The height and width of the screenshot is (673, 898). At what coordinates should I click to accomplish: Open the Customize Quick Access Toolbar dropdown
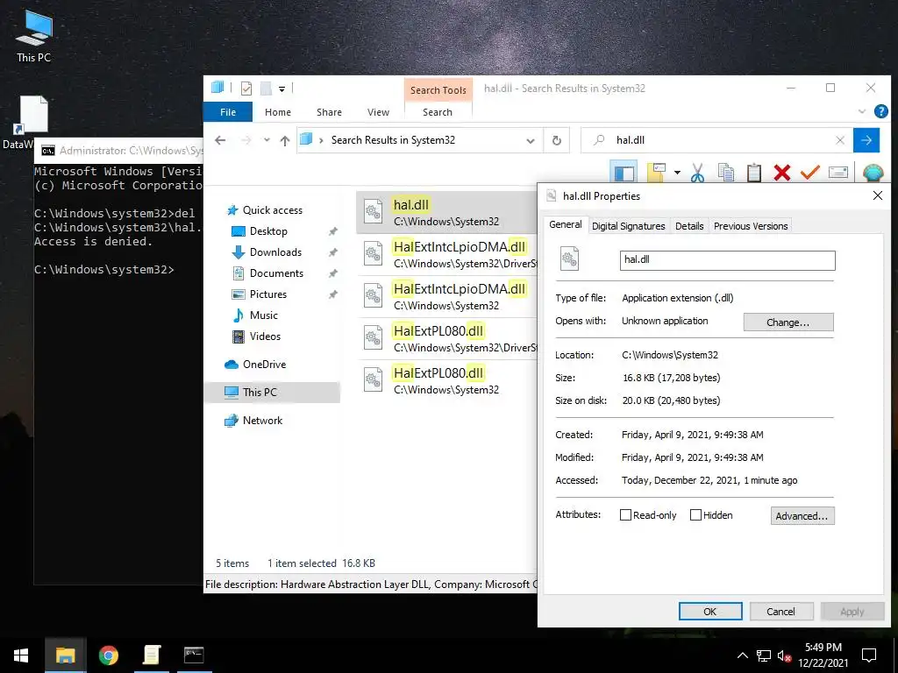pos(282,89)
